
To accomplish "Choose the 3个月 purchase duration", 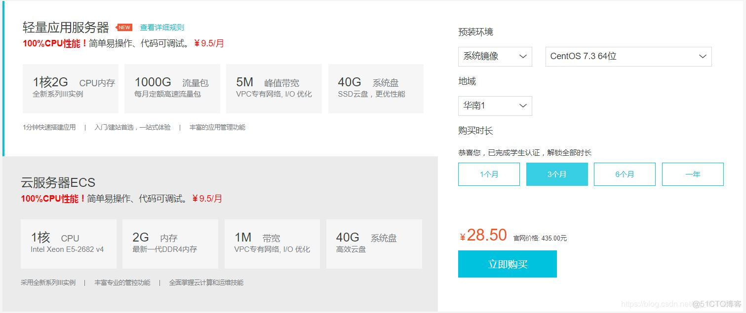I will 557,174.
